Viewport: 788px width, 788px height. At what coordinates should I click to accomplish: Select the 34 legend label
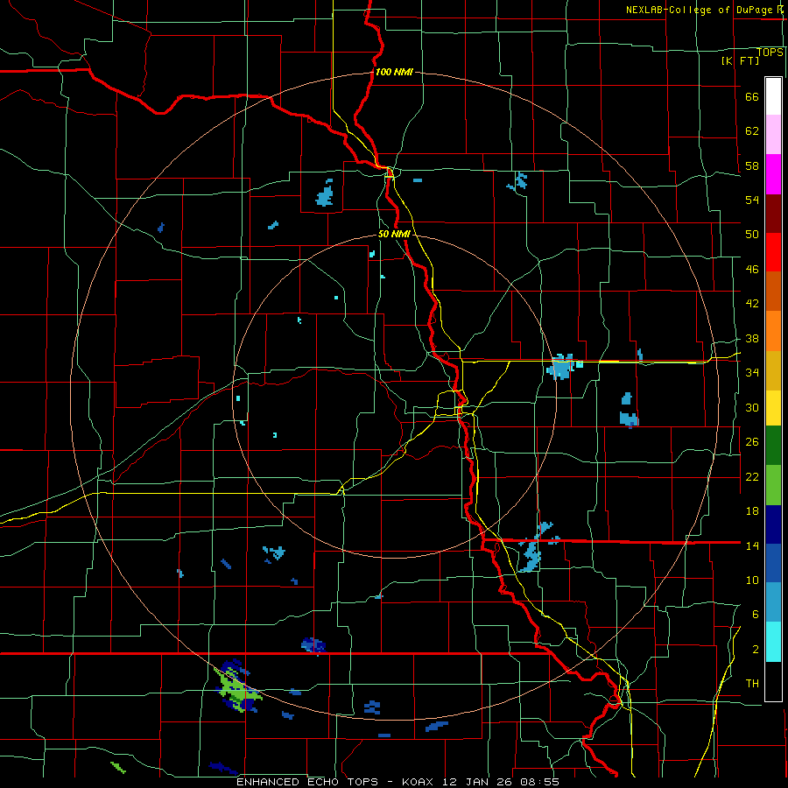tap(752, 372)
